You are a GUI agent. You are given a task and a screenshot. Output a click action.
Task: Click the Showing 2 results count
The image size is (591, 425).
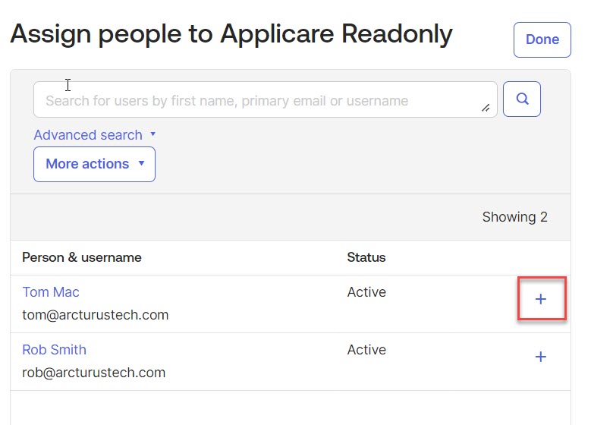[x=514, y=217]
